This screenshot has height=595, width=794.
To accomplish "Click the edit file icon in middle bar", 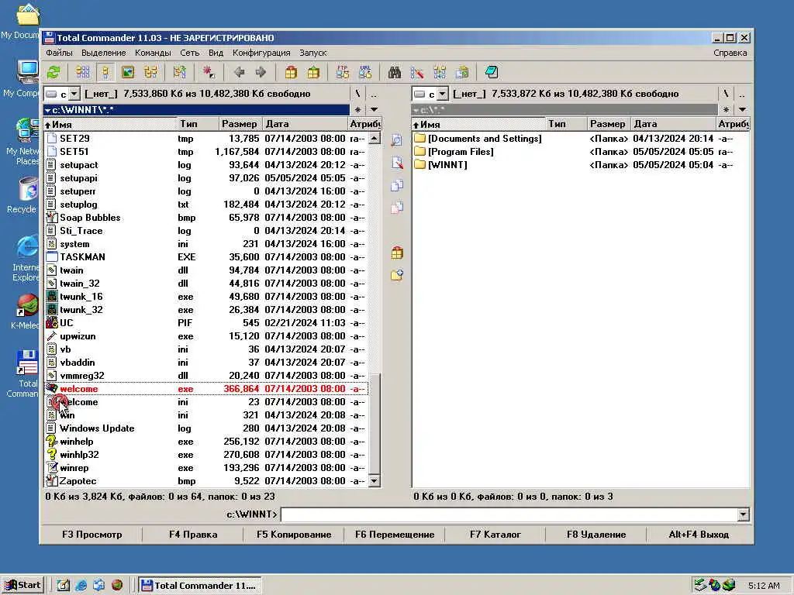I will click(396, 163).
